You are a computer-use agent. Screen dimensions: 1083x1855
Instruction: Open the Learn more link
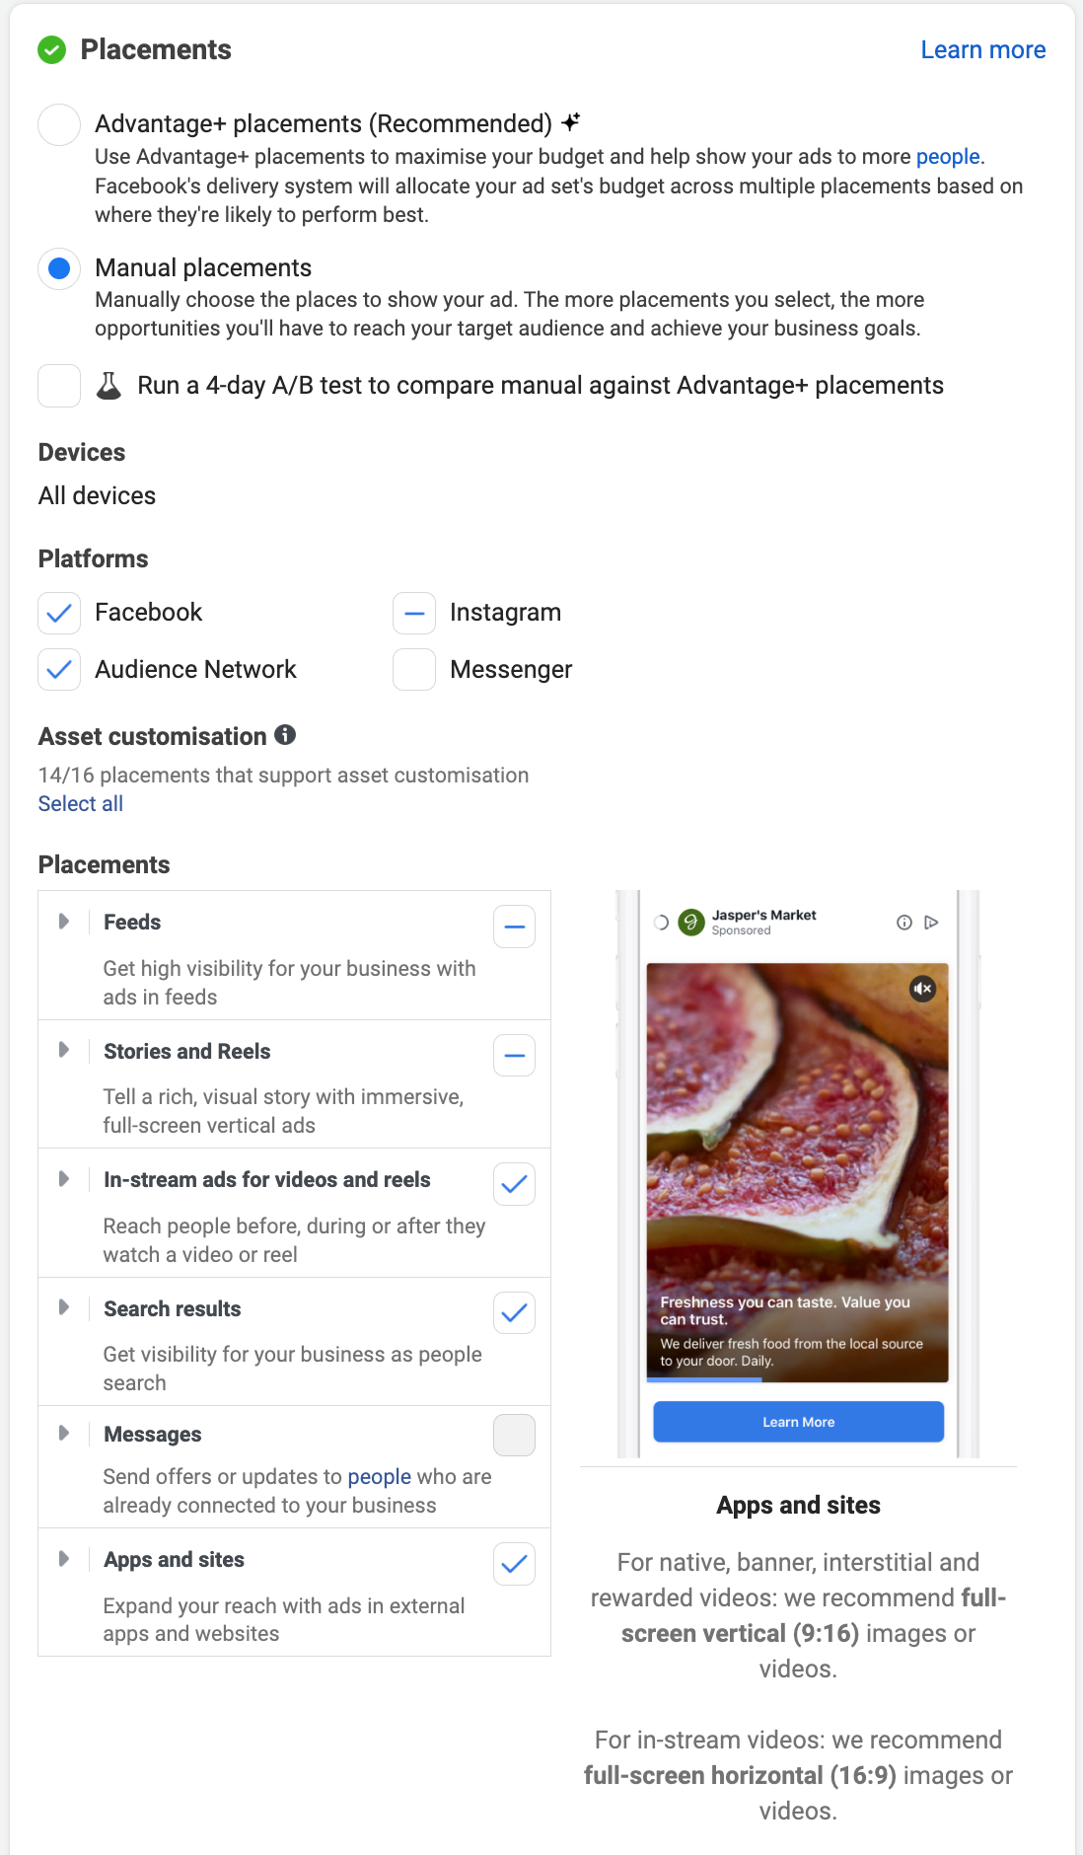[982, 50]
